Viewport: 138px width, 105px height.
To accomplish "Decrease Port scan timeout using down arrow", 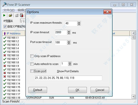I will [x=69, y=44].
